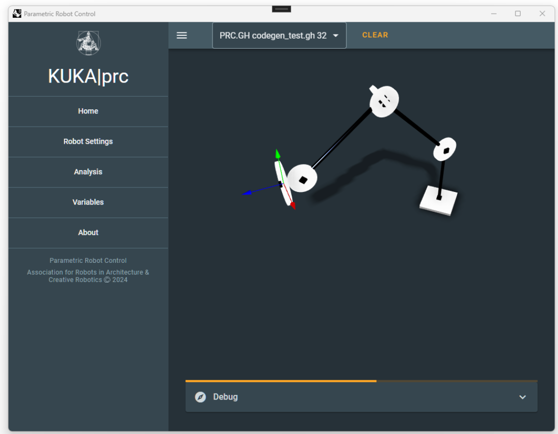Click the KUKA|prc heading text
This screenshot has width=558, height=434.
(88, 76)
